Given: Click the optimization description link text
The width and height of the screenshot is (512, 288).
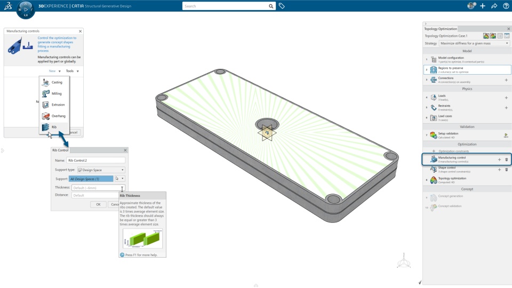Looking at the screenshot, I should point(57,44).
